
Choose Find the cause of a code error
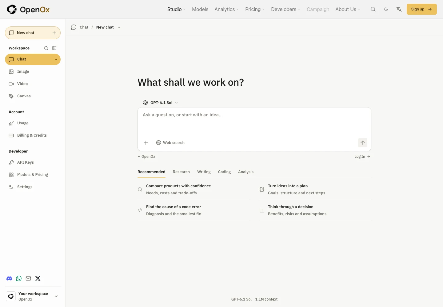tap(194, 210)
